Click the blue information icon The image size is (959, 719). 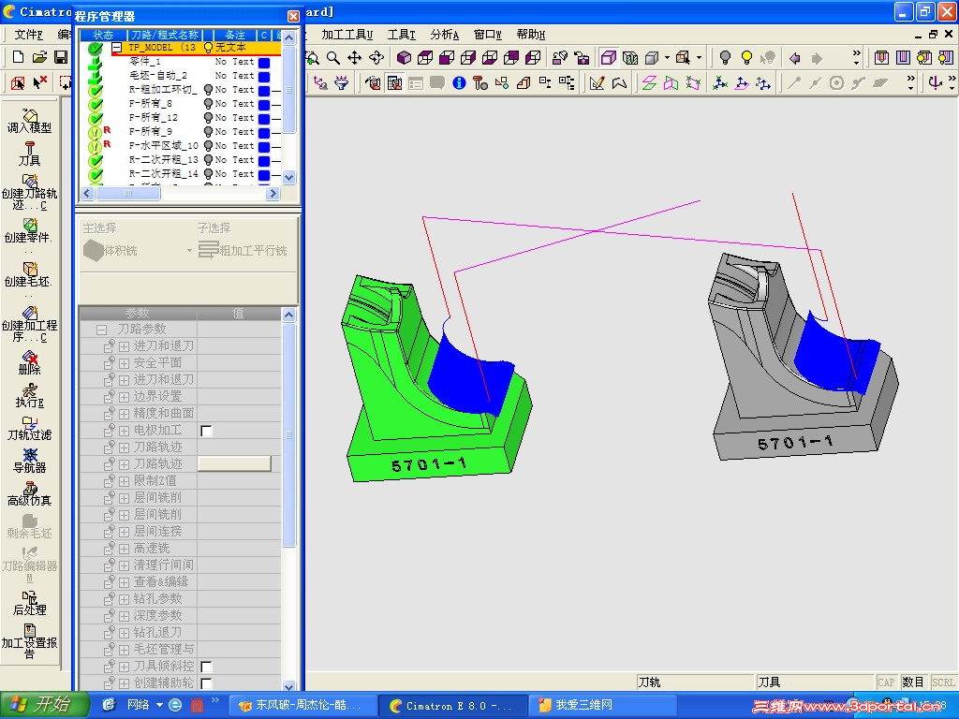click(x=459, y=82)
